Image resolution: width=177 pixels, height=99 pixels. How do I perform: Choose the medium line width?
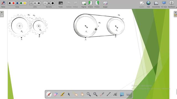tap(35, 3)
